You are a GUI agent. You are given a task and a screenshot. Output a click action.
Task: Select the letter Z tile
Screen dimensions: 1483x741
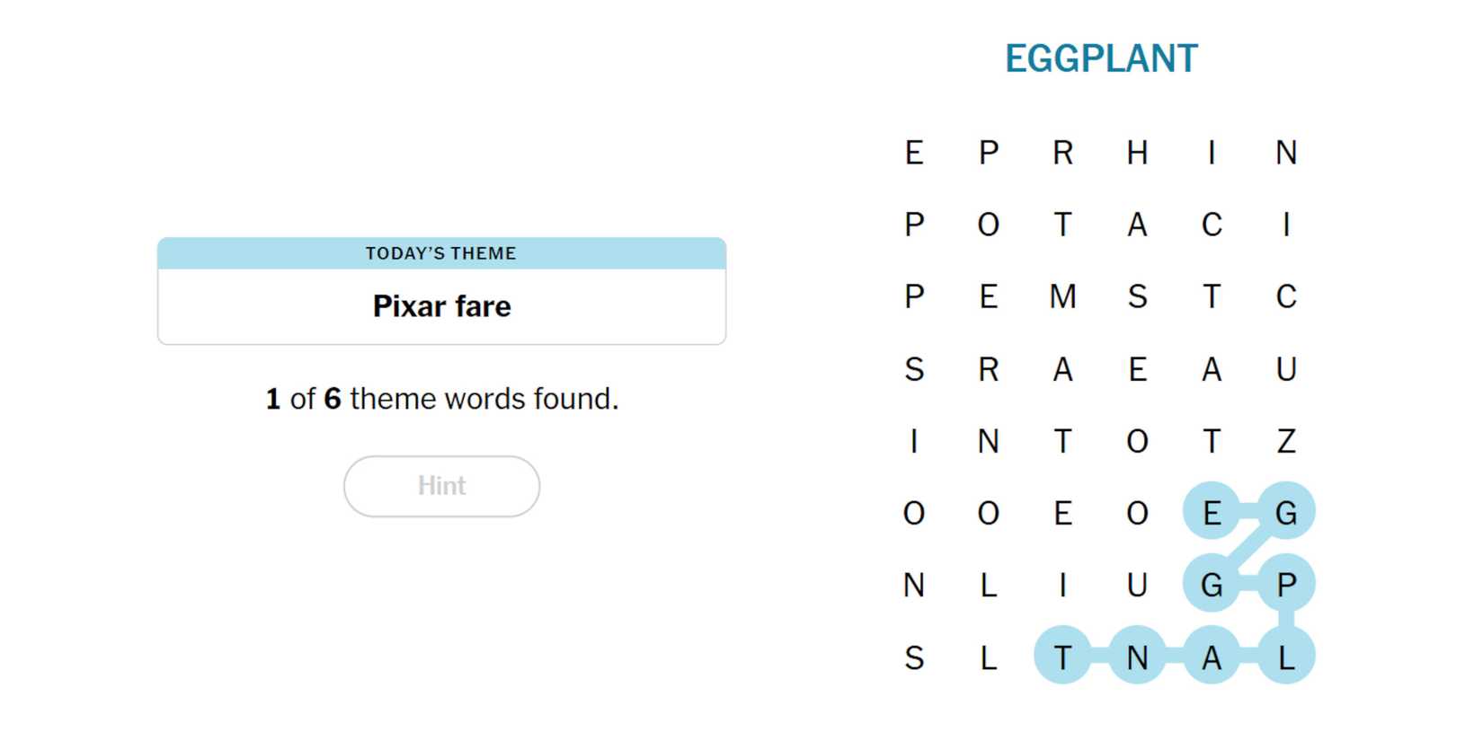[1286, 441]
